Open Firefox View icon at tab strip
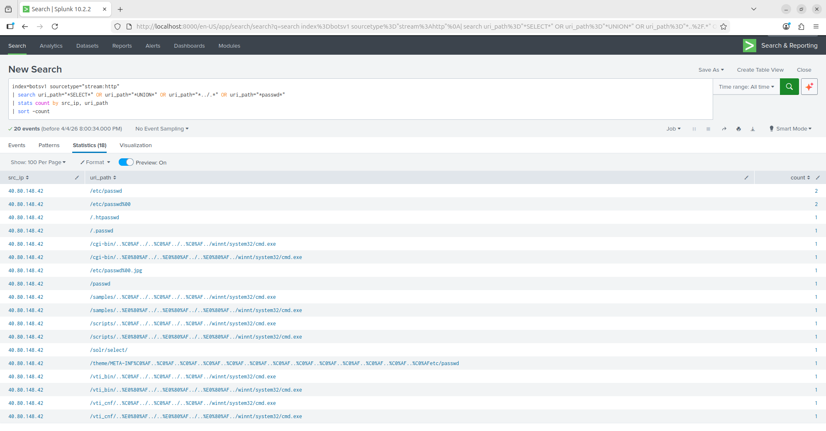The height and width of the screenshot is (431, 826). 8,9
